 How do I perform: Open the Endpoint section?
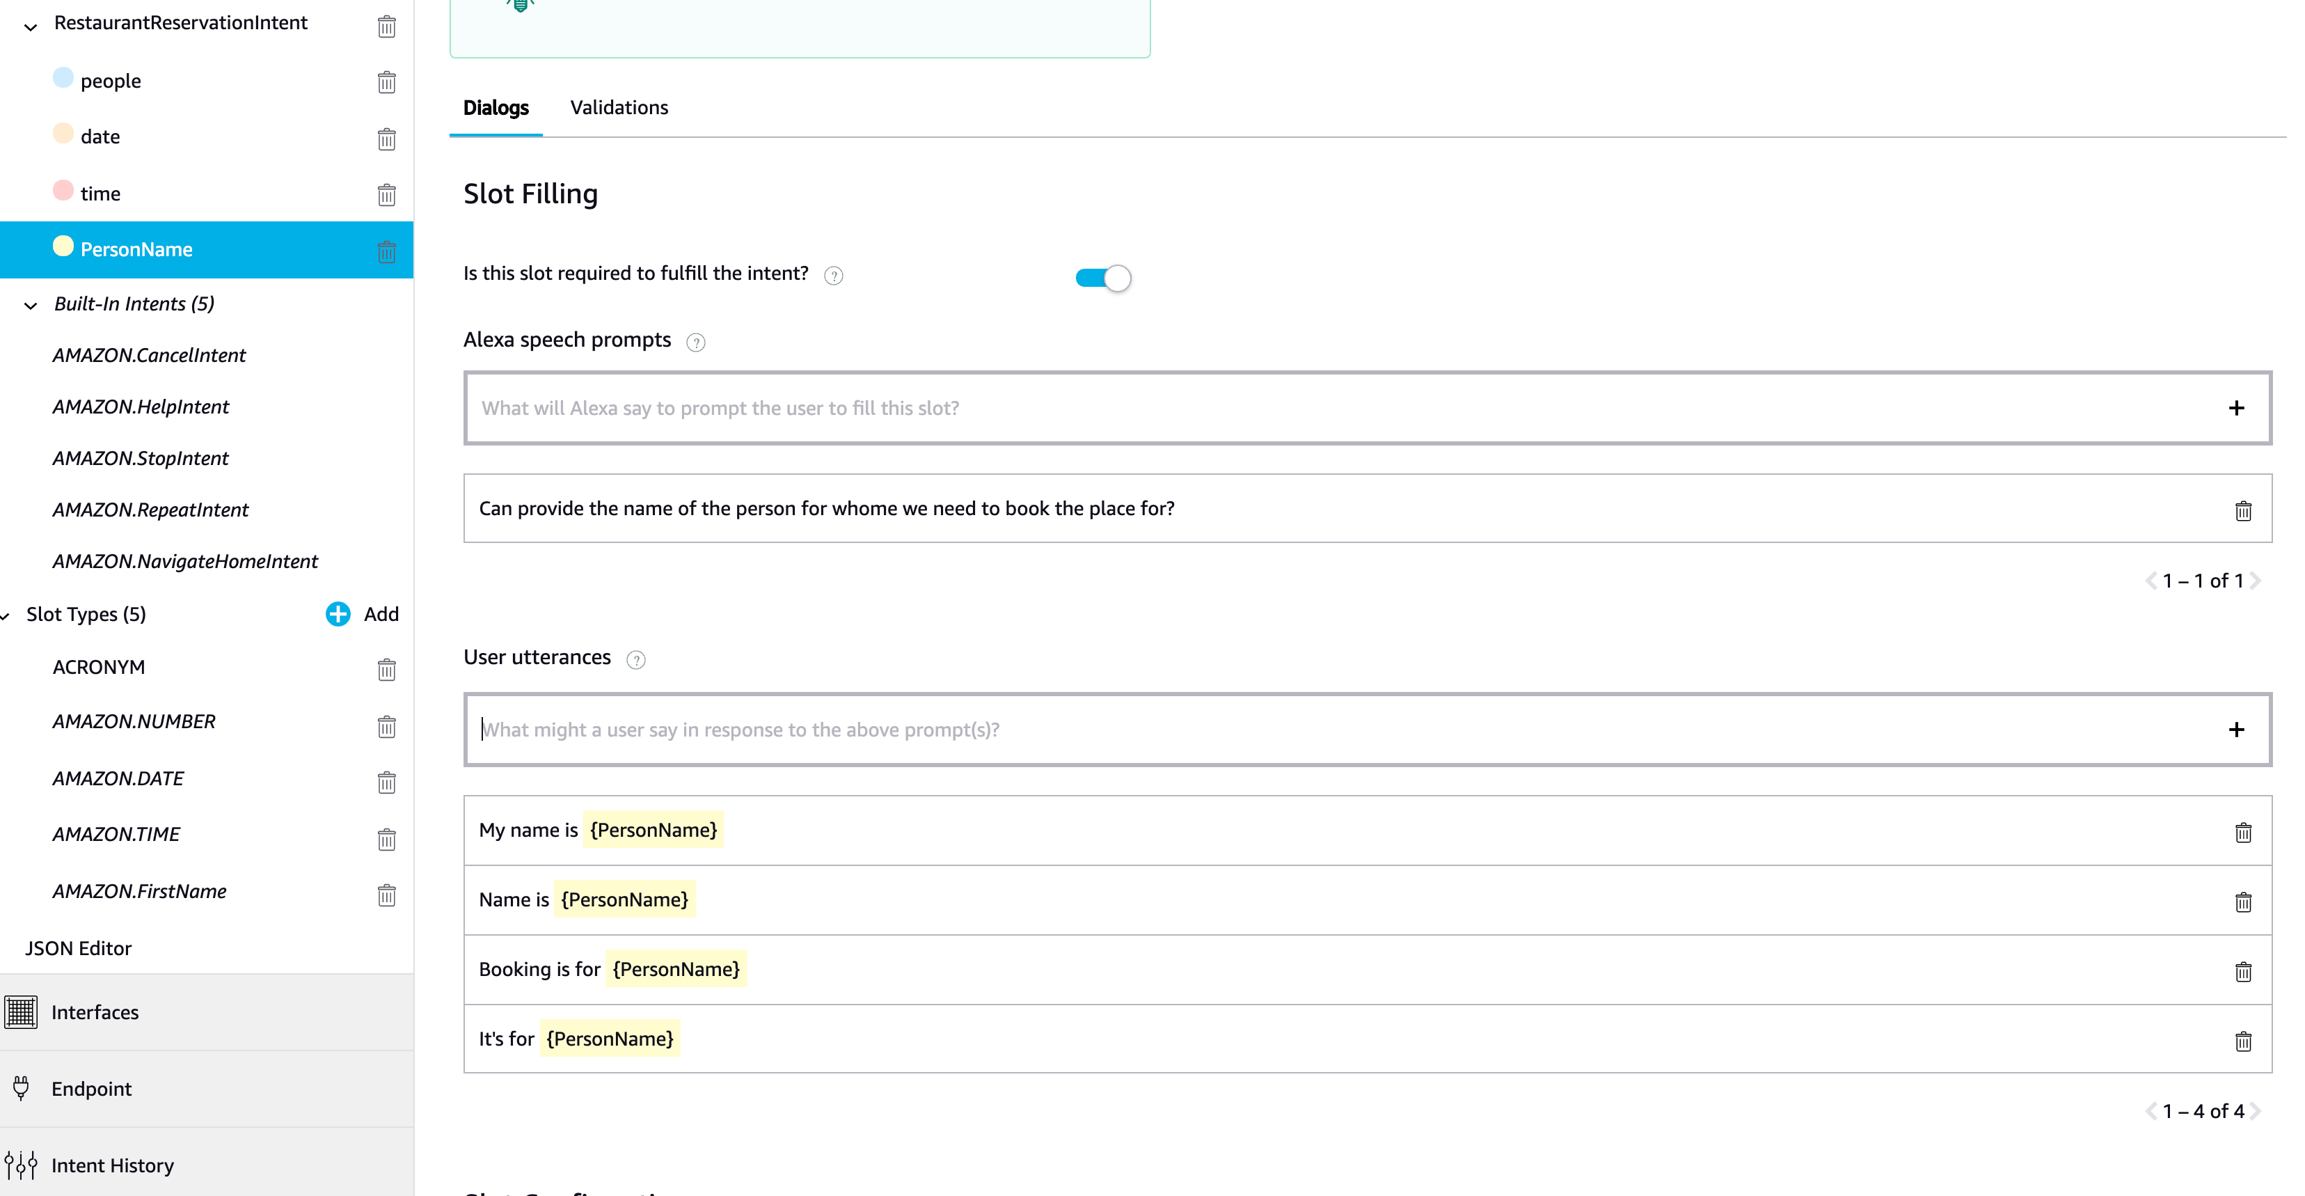(x=91, y=1089)
